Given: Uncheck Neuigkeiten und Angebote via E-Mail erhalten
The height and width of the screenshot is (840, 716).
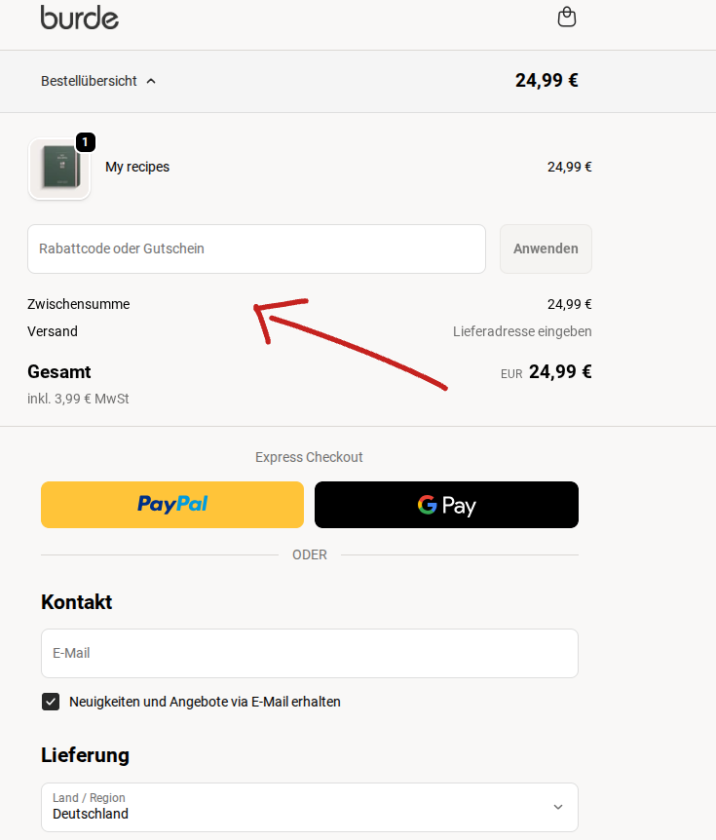Looking at the screenshot, I should pyautogui.click(x=50, y=702).
